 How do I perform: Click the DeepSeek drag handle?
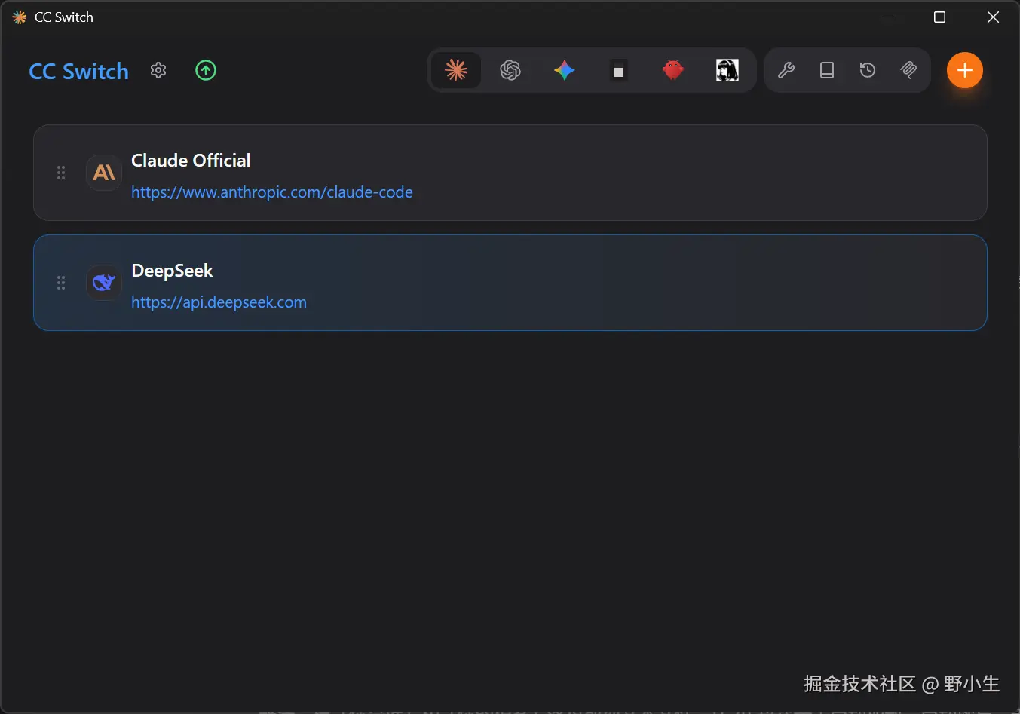pyautogui.click(x=61, y=283)
